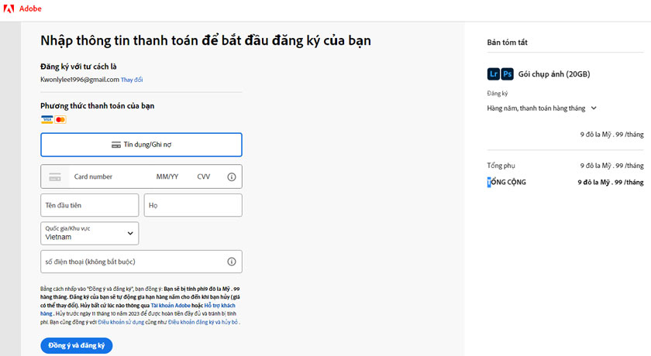Click the MM/YY expiry field

coord(167,176)
